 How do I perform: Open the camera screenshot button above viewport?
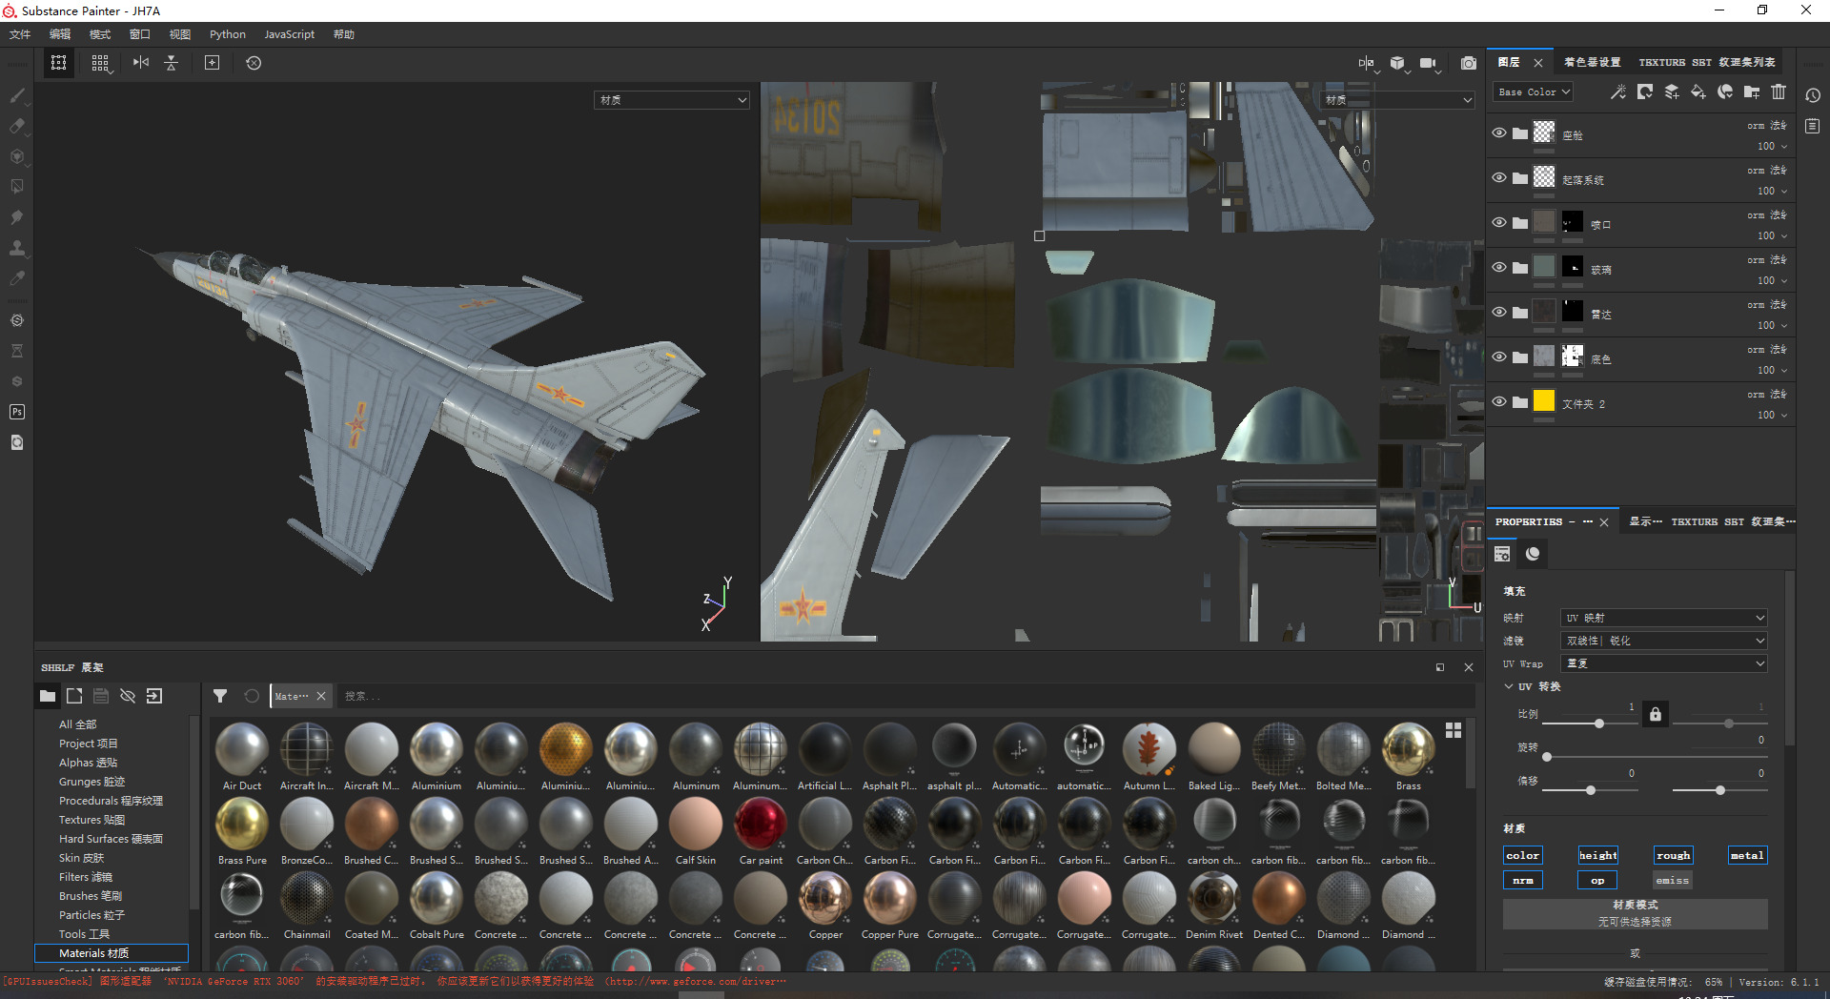[1469, 63]
